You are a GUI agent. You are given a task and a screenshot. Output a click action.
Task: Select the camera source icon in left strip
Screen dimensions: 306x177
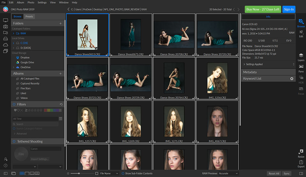(5, 27)
